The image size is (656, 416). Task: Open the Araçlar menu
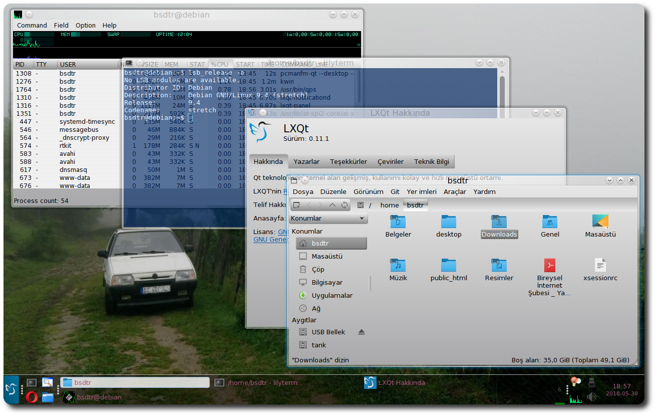click(x=455, y=191)
